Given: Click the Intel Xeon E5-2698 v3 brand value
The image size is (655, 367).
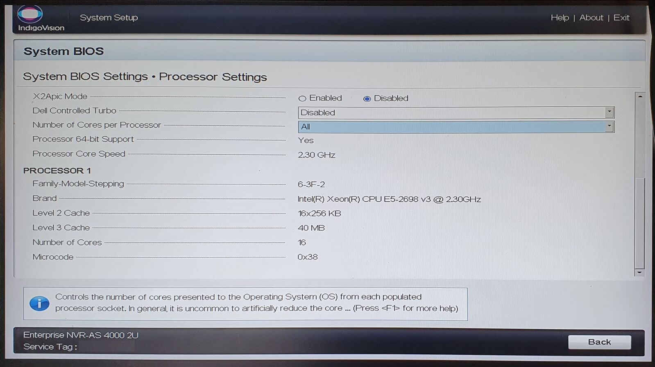Looking at the screenshot, I should click(389, 199).
